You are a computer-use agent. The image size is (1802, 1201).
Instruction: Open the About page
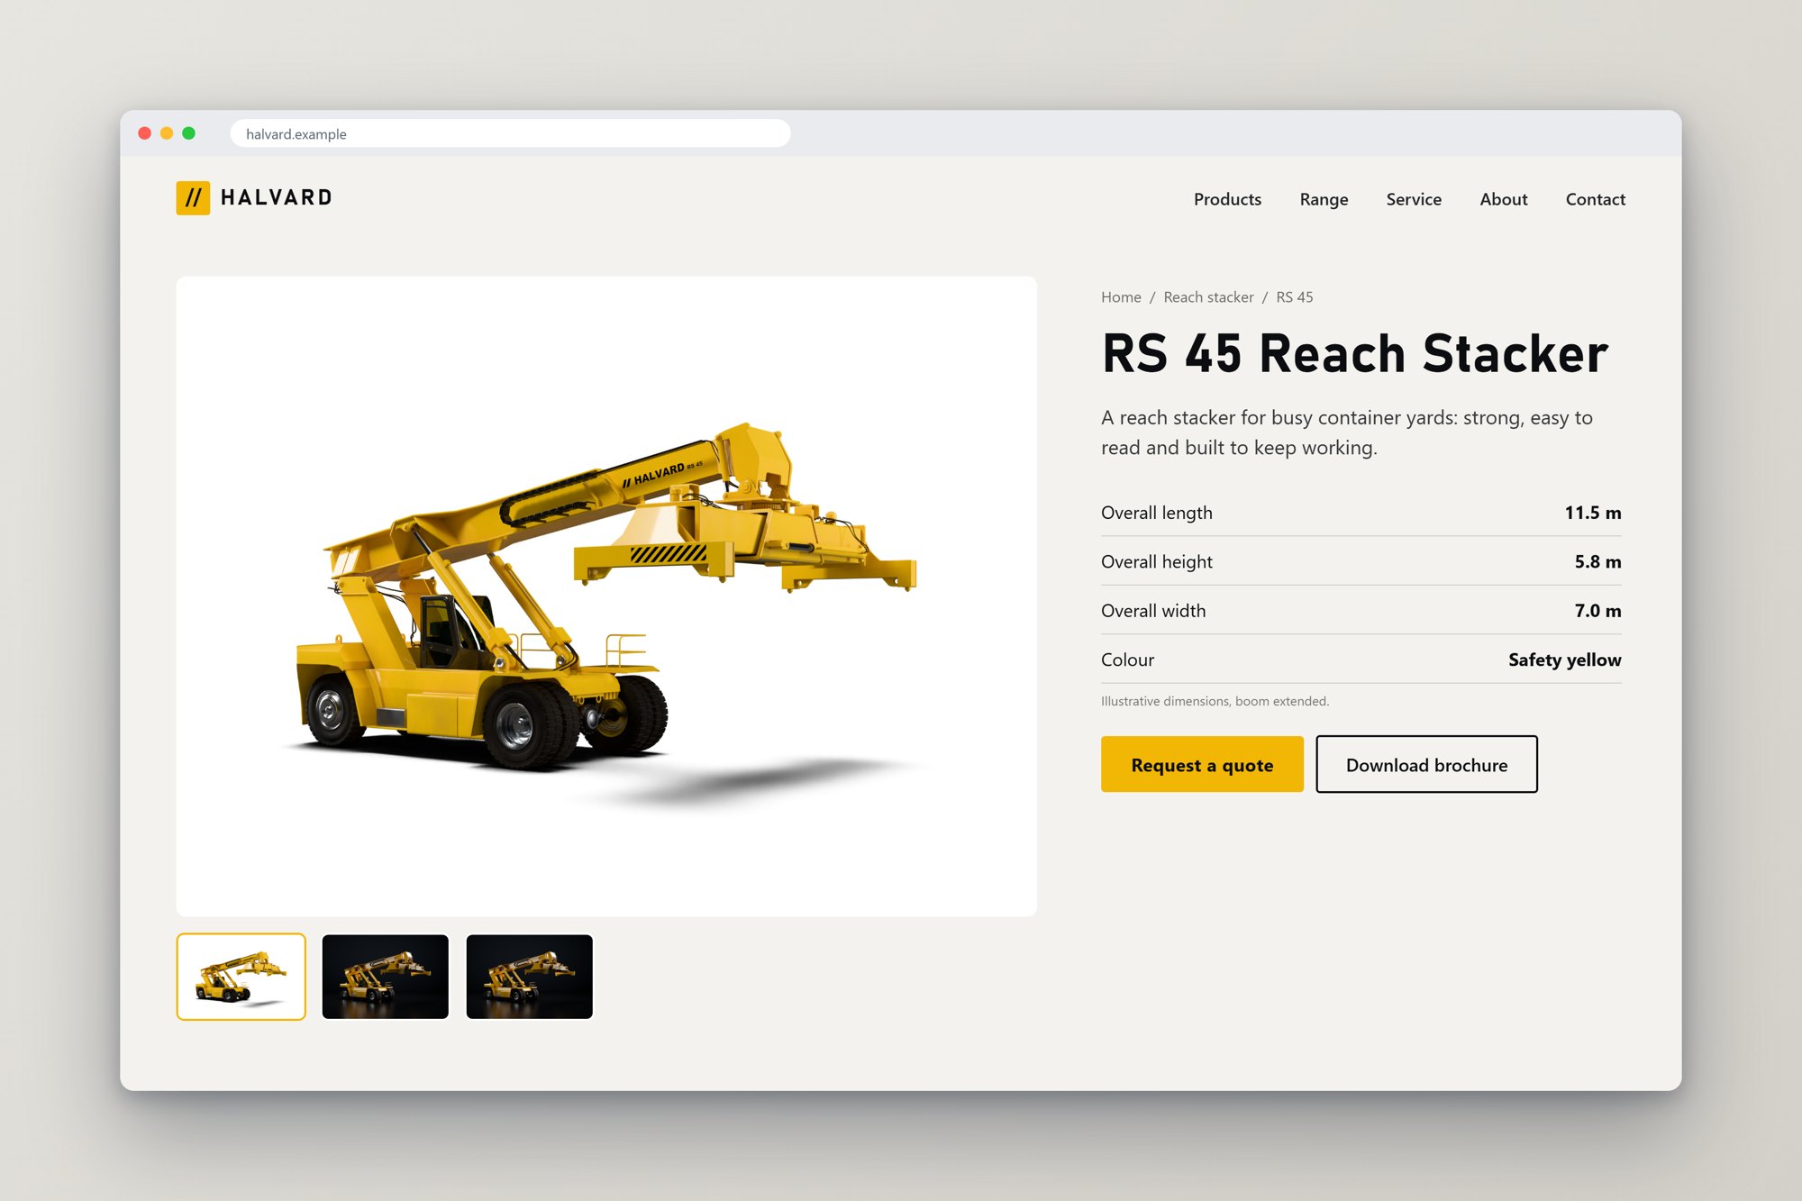1504,199
